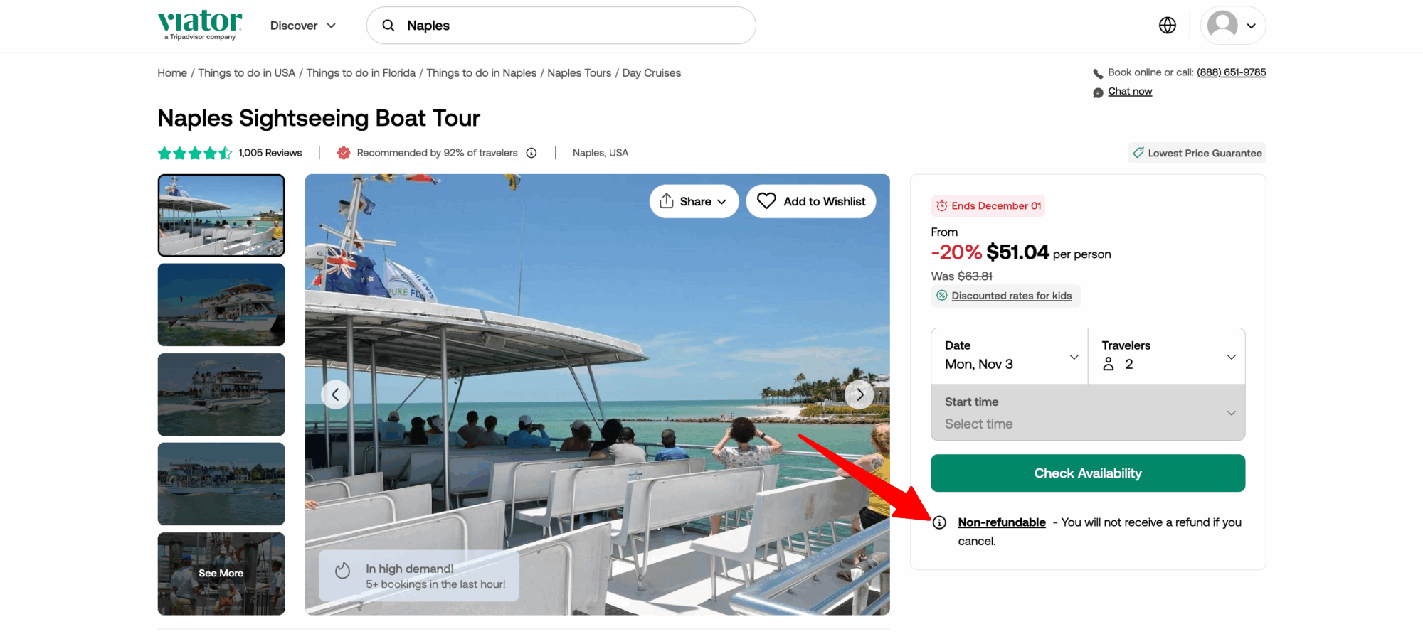The height and width of the screenshot is (634, 1423).
Task: Open Discounted rates for kids link
Action: pos(1011,296)
